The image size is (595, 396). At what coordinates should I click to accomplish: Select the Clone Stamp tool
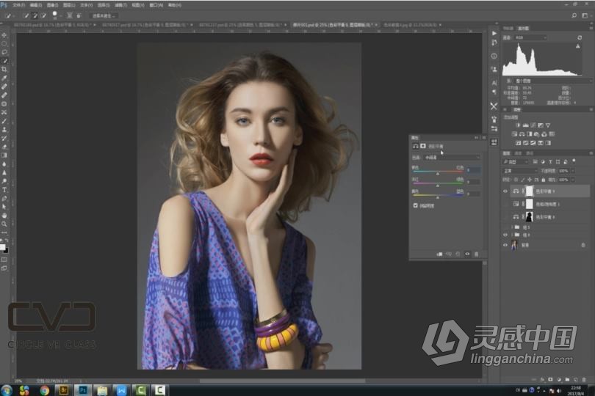coord(4,130)
